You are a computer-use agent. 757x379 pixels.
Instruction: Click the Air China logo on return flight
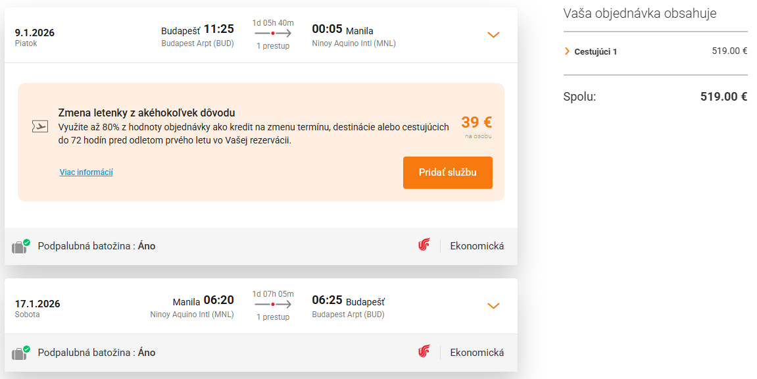(x=424, y=351)
